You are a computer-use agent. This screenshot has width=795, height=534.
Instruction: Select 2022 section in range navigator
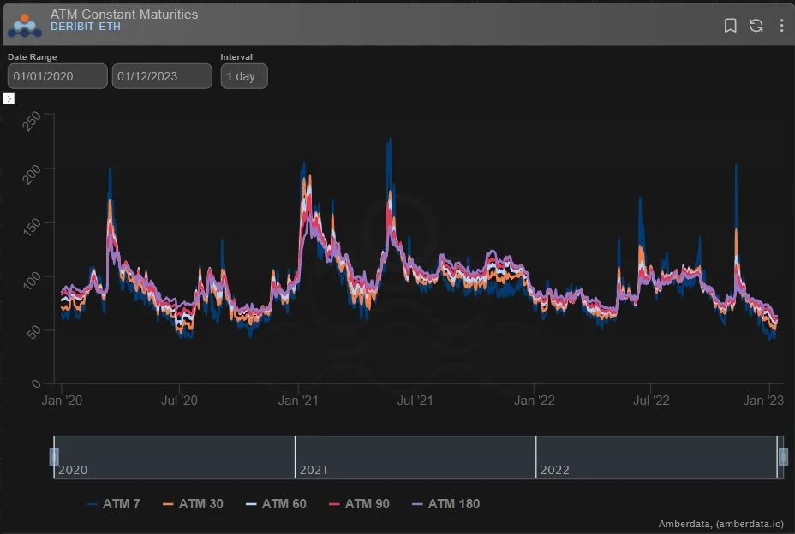(656, 457)
